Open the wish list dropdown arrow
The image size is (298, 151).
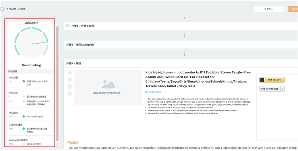pos(283,89)
